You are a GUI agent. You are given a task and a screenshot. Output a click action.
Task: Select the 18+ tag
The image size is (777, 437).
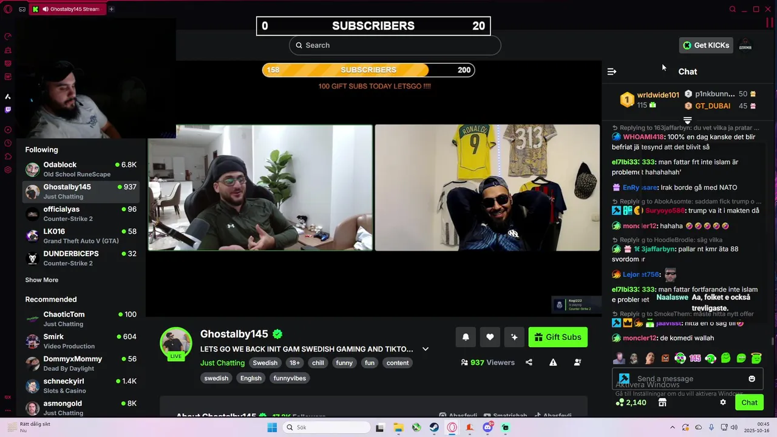[294, 363]
